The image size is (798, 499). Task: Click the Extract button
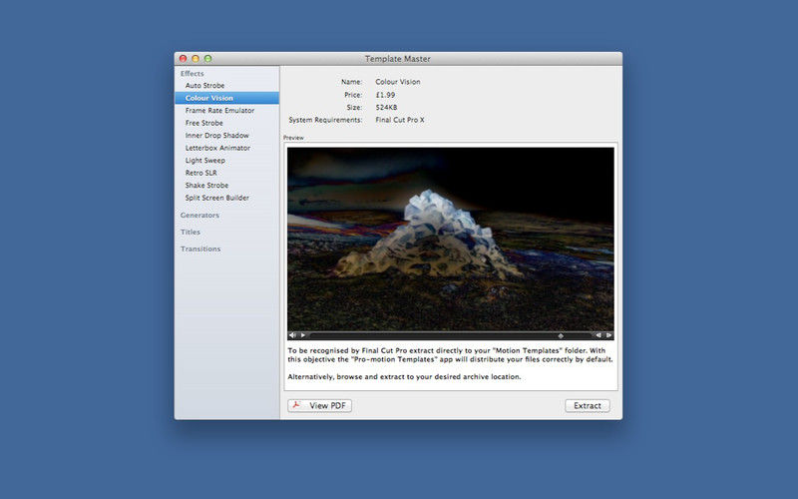click(x=587, y=405)
